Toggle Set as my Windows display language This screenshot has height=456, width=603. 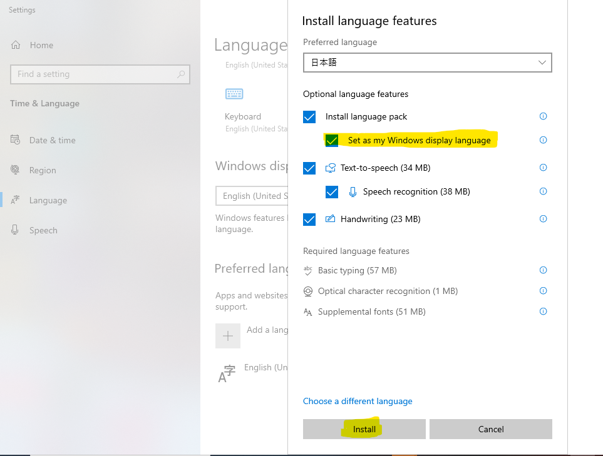coord(332,140)
